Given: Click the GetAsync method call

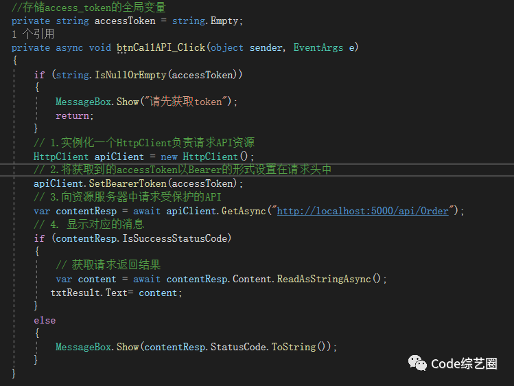Looking at the screenshot, I should click(x=244, y=211).
